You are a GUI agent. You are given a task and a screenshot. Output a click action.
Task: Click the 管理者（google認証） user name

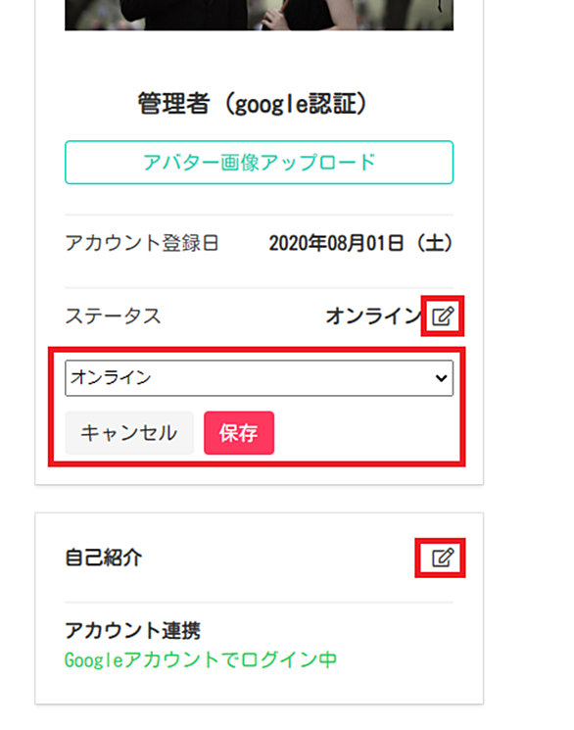(254, 103)
